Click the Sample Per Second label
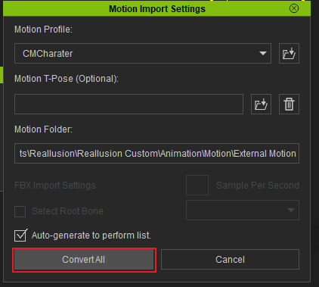The height and width of the screenshot is (287, 319). 258,186
